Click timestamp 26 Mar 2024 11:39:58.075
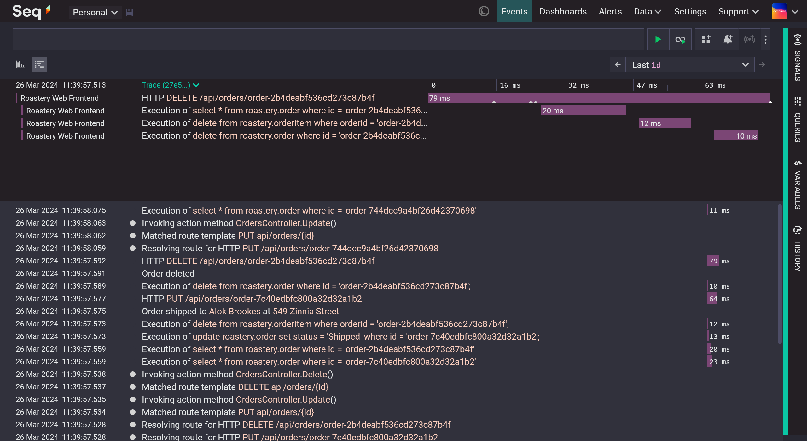The image size is (807, 441). (x=61, y=210)
